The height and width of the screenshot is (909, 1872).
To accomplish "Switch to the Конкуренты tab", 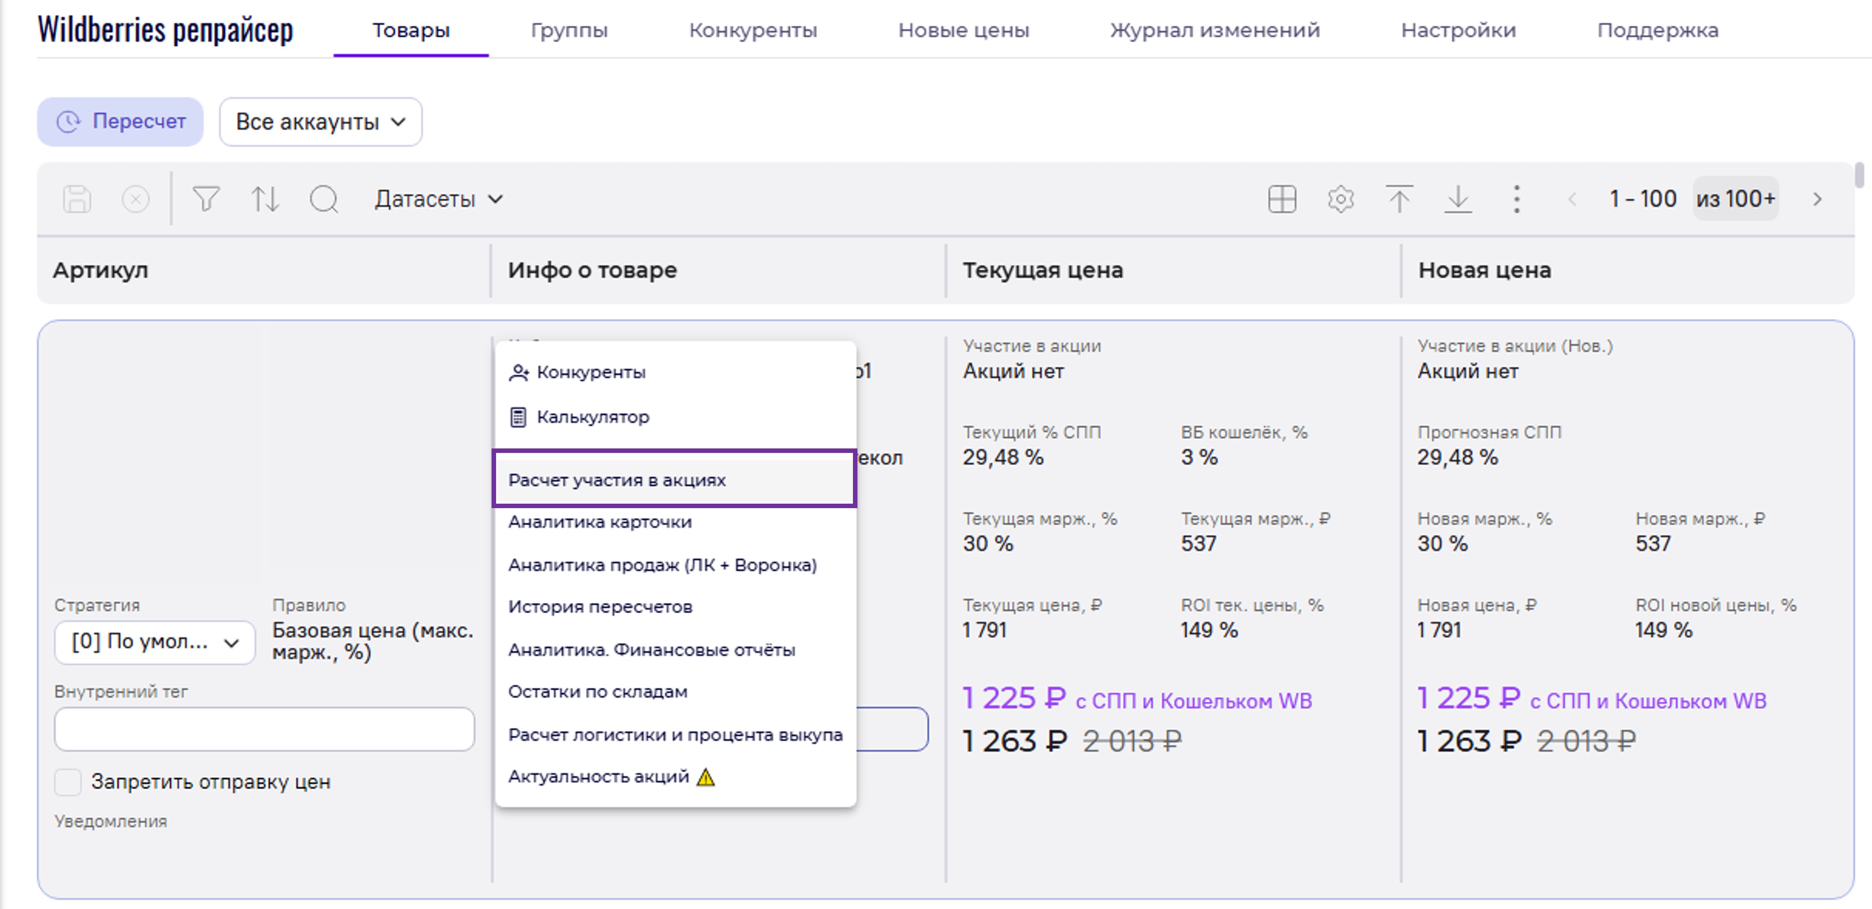I will (753, 31).
